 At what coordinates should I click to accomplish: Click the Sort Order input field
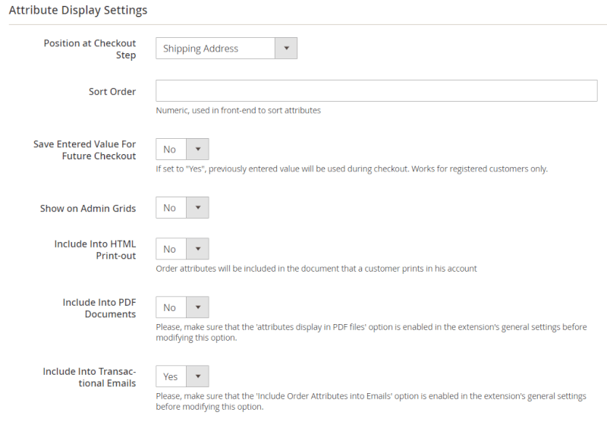tap(376, 91)
